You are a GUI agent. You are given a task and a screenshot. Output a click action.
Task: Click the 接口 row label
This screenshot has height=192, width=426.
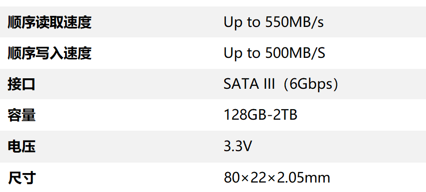pos(22,84)
